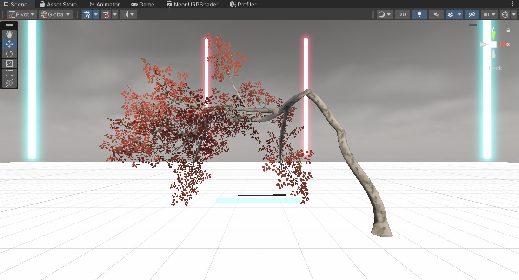This screenshot has height=280, width=519.
Task: Toggle scene grid visibility
Action: [x=86, y=14]
